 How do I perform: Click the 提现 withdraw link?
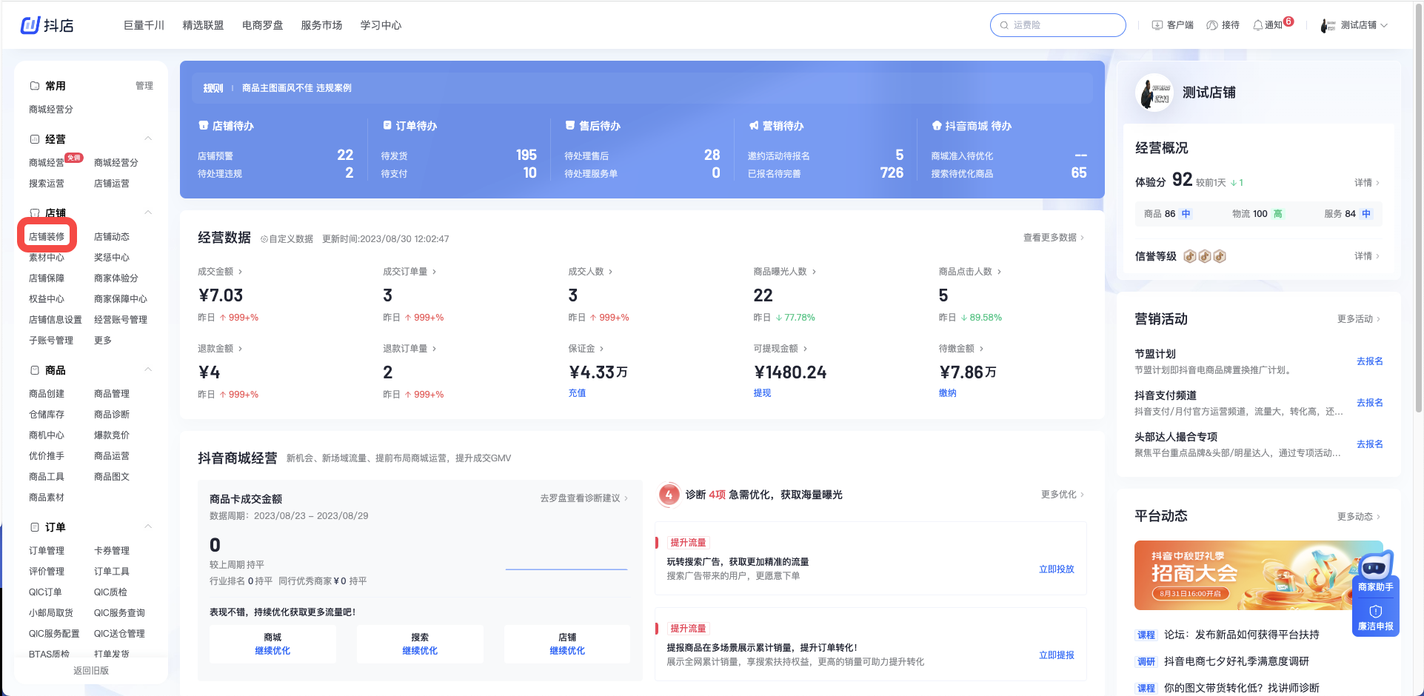coord(762,393)
